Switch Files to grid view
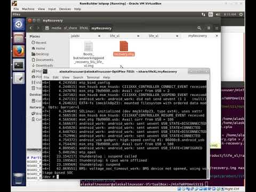The image size is (256, 192). tap(217, 28)
